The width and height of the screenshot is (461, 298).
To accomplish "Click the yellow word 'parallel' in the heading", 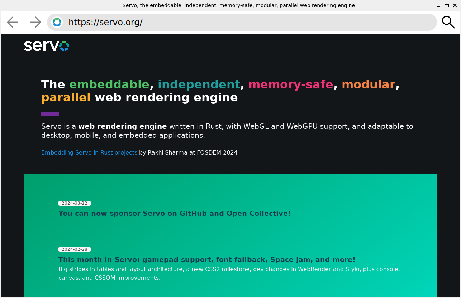I will 66,97.
